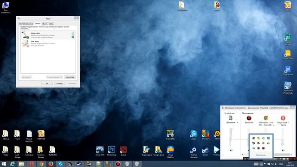Click the Customize link in tray overflow popup

(x=261, y=155)
